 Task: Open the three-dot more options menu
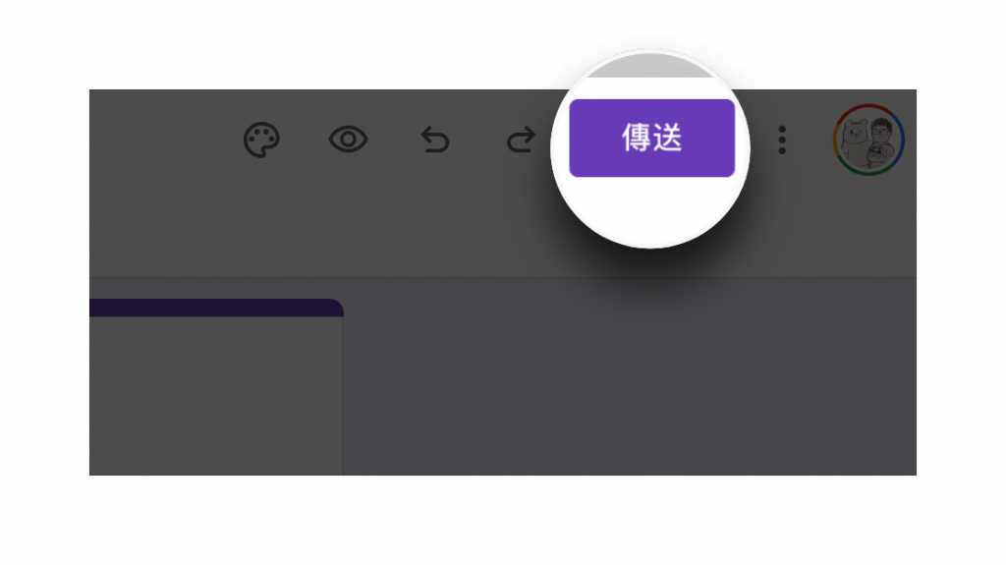coord(782,140)
